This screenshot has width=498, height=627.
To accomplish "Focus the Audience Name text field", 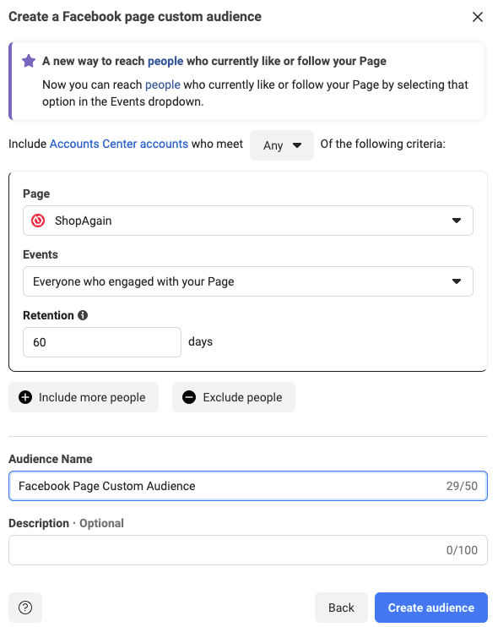I will (248, 486).
